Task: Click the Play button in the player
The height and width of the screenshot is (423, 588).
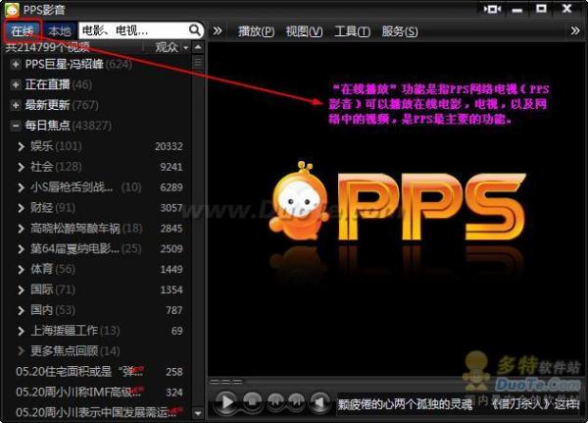Action: click(x=226, y=402)
